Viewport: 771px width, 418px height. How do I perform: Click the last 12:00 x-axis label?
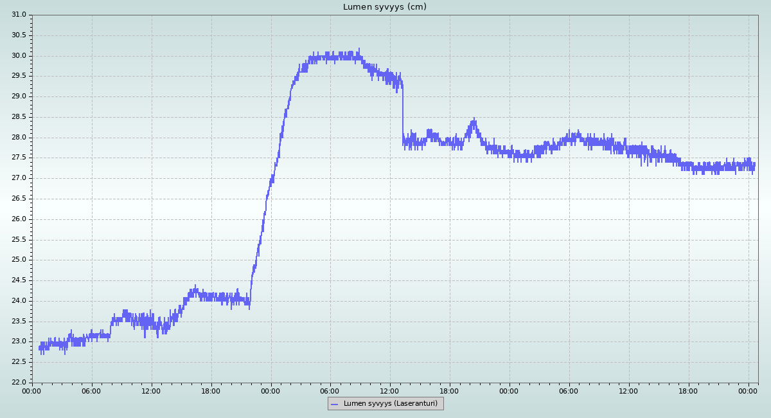629,390
